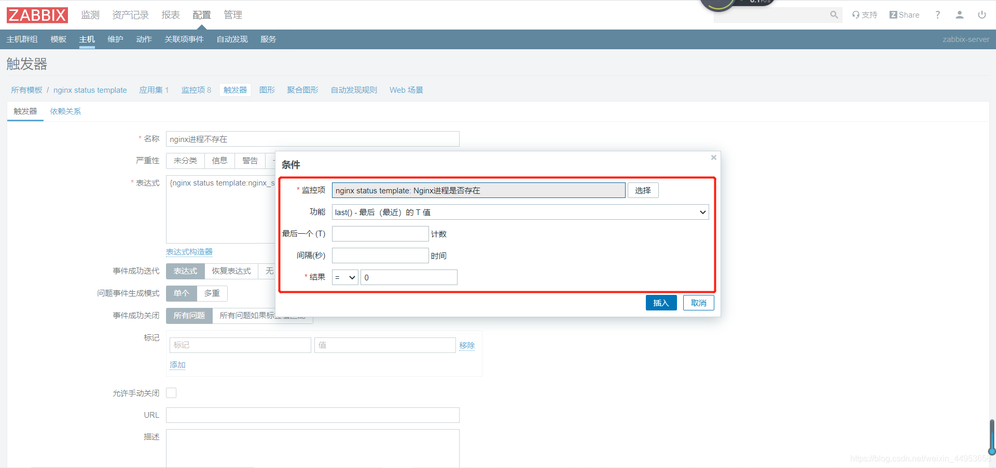This screenshot has height=468, width=996.
Task: Set 问题事件生成模式 to 单个
Action: 182,293
